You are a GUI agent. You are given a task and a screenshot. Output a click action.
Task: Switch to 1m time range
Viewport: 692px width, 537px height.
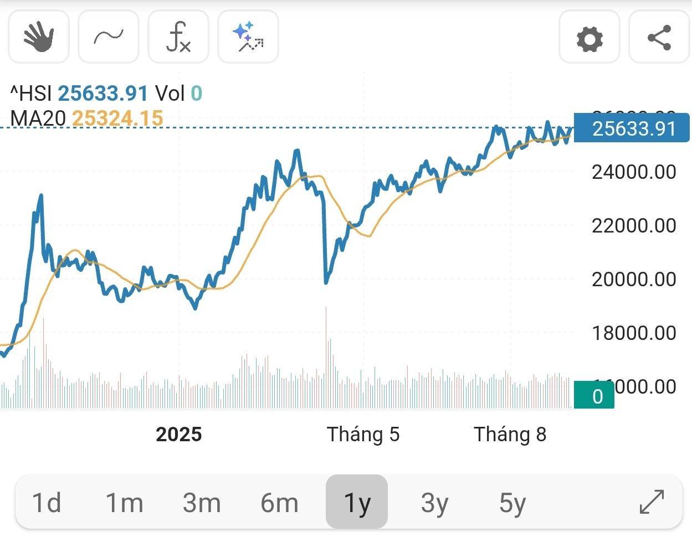(x=124, y=503)
